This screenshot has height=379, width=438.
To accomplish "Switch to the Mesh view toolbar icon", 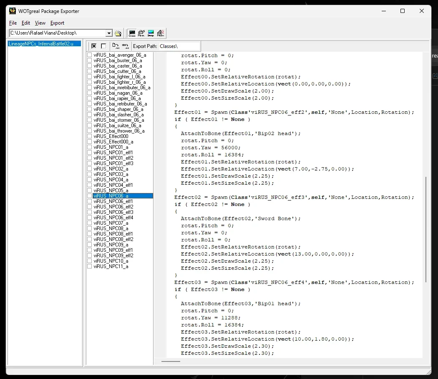I will coord(141,33).
